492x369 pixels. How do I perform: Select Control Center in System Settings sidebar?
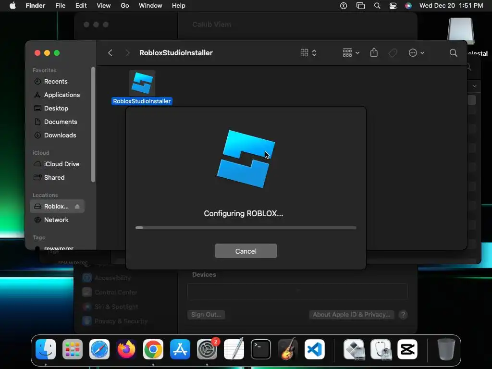coord(110,292)
